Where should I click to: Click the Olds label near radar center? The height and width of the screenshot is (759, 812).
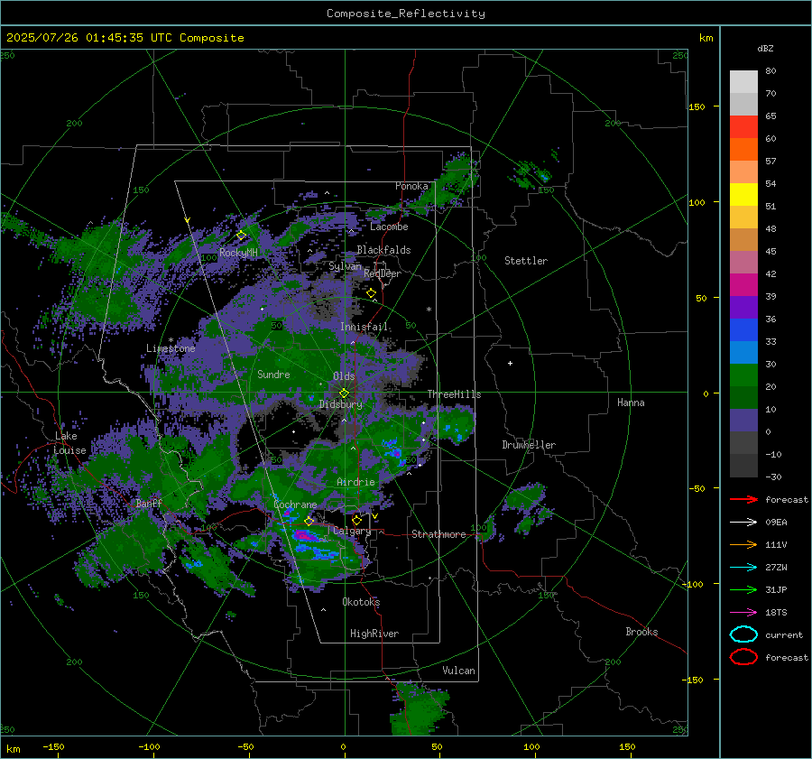point(344,376)
